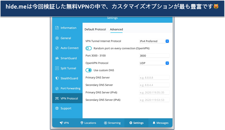Select the Advanced tab
This screenshot has height=130, width=225.
tap(116, 29)
